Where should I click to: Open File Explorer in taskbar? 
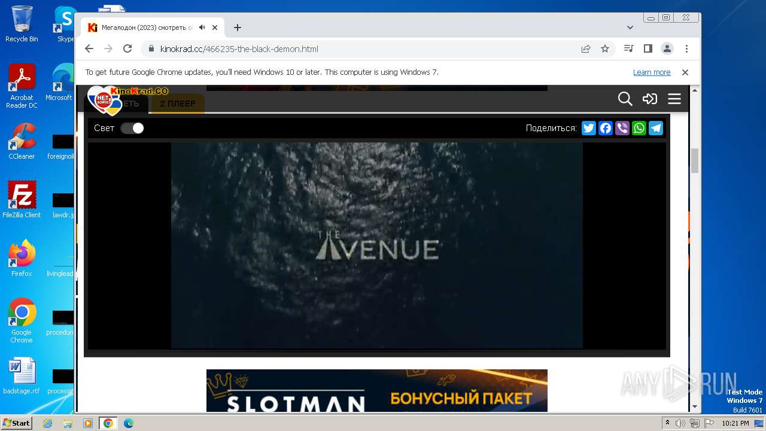tap(68, 423)
